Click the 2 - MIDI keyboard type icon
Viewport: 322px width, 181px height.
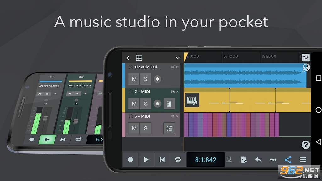pos(173,92)
